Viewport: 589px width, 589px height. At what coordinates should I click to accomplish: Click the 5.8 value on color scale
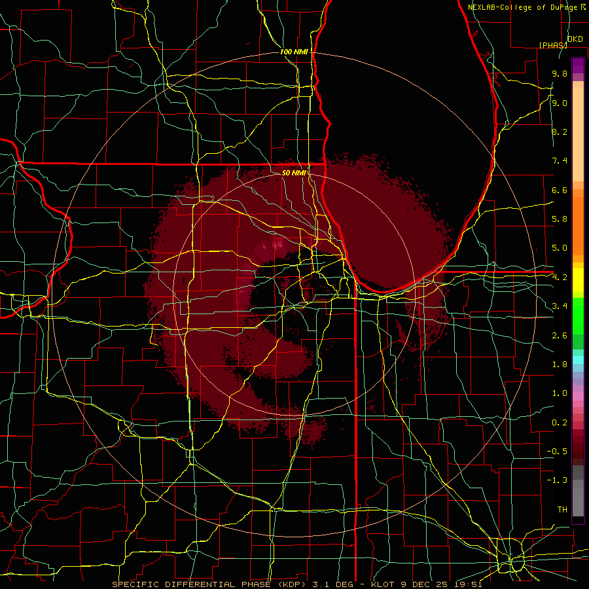coord(560,219)
